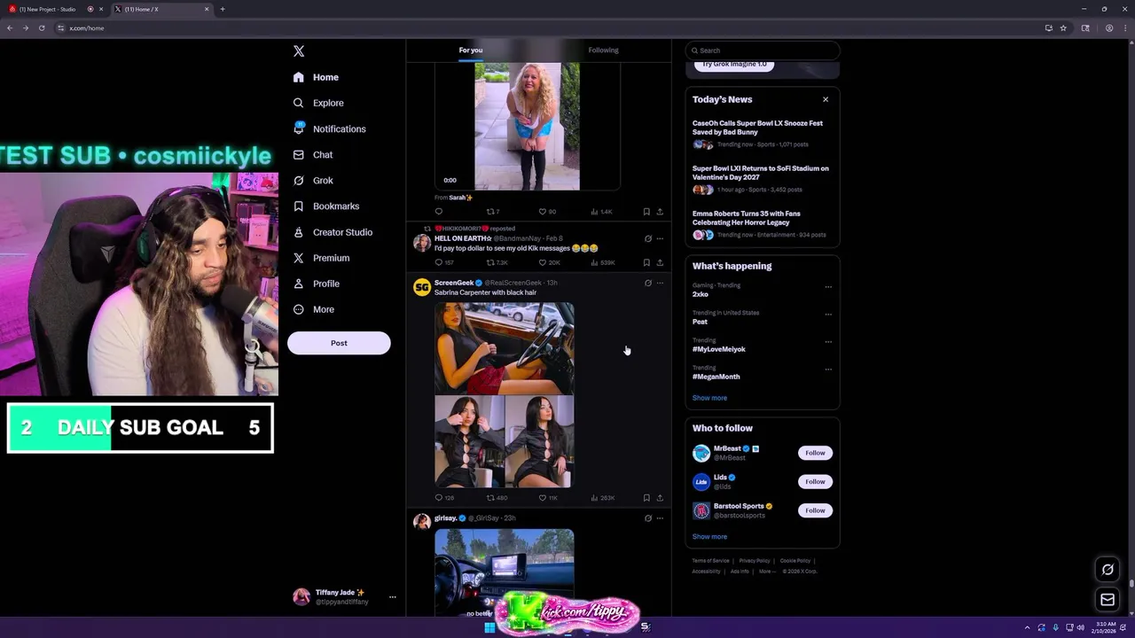Open Chat in the sidebar
Image resolution: width=1135 pixels, height=638 pixels.
point(313,154)
